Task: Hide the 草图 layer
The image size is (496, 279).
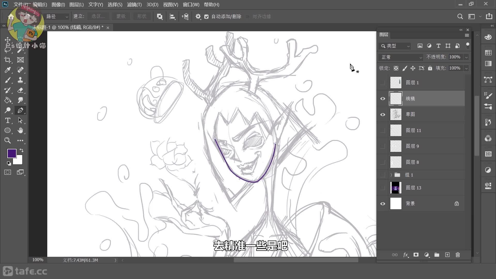Action: point(383,114)
